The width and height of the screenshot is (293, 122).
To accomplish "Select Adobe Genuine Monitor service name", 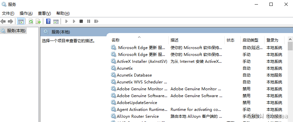I will tap(142, 89).
